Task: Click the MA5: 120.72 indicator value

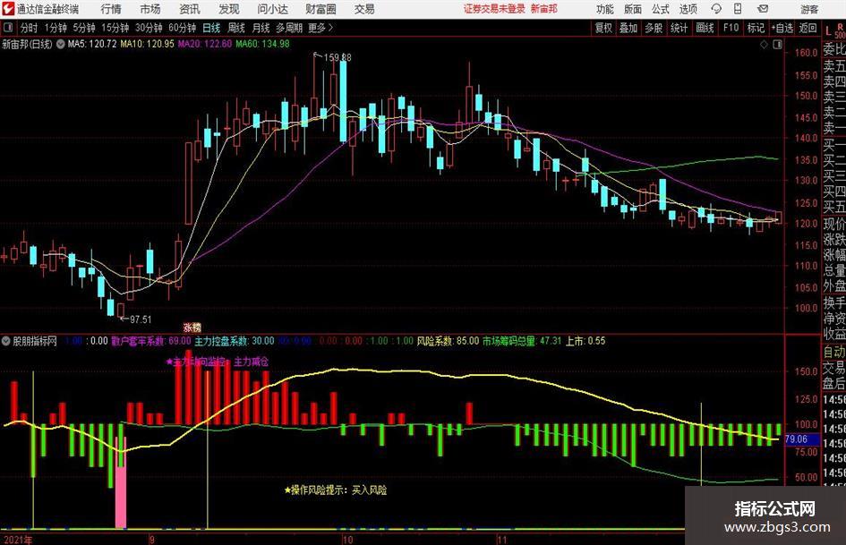Action: [92, 44]
